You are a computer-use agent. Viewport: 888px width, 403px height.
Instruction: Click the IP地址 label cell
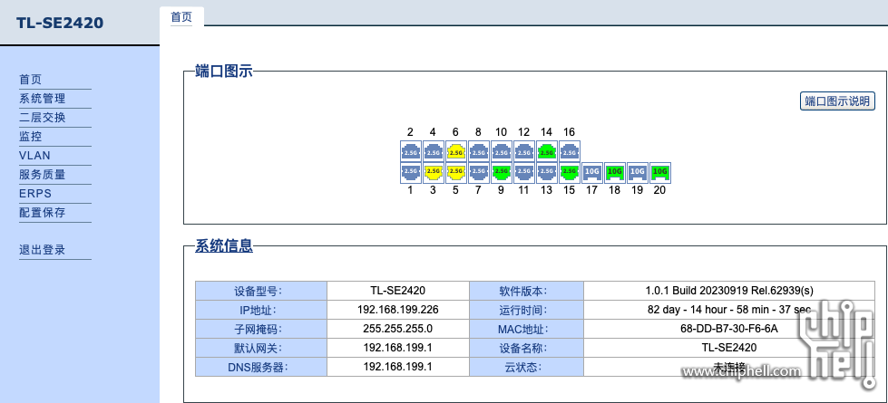tap(261, 310)
